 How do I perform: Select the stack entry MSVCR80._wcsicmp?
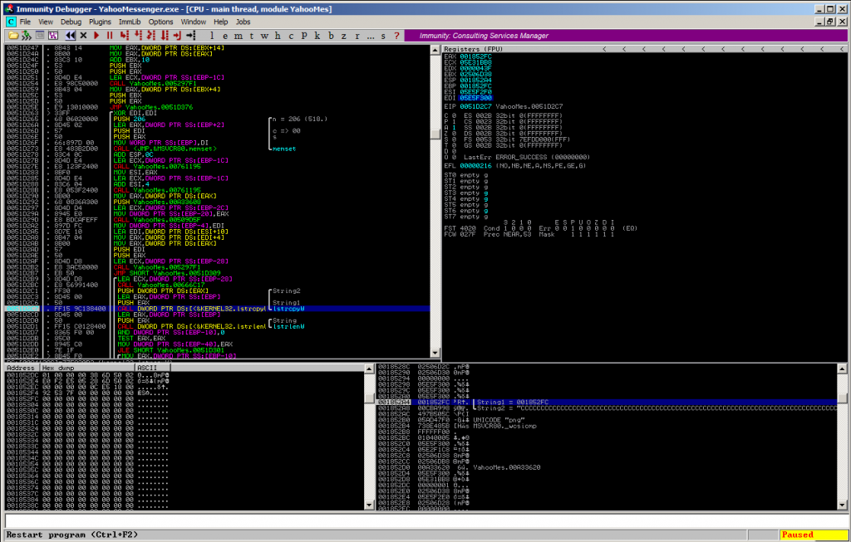tap(504, 426)
